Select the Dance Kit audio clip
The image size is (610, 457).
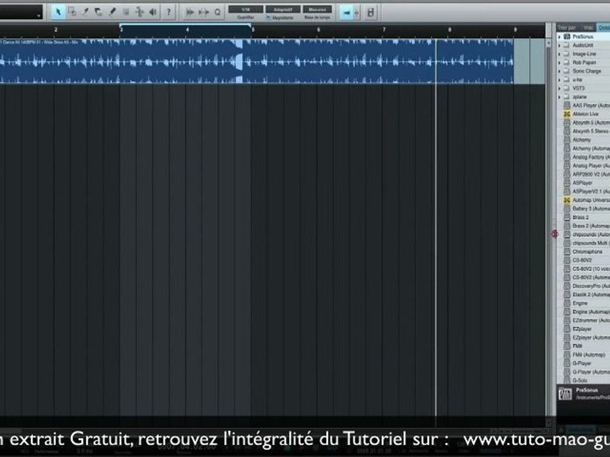point(257,61)
